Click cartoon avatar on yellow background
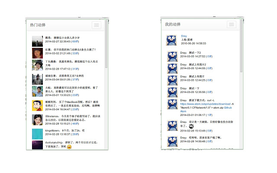Screen dimensions: 277x173 (37, 106)
